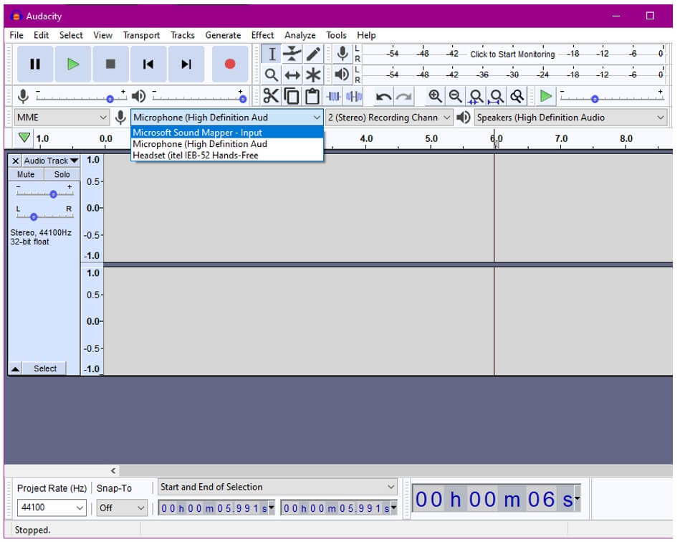This screenshot has width=680, height=542.
Task: Click the Silence audio selection icon
Action: [x=354, y=96]
